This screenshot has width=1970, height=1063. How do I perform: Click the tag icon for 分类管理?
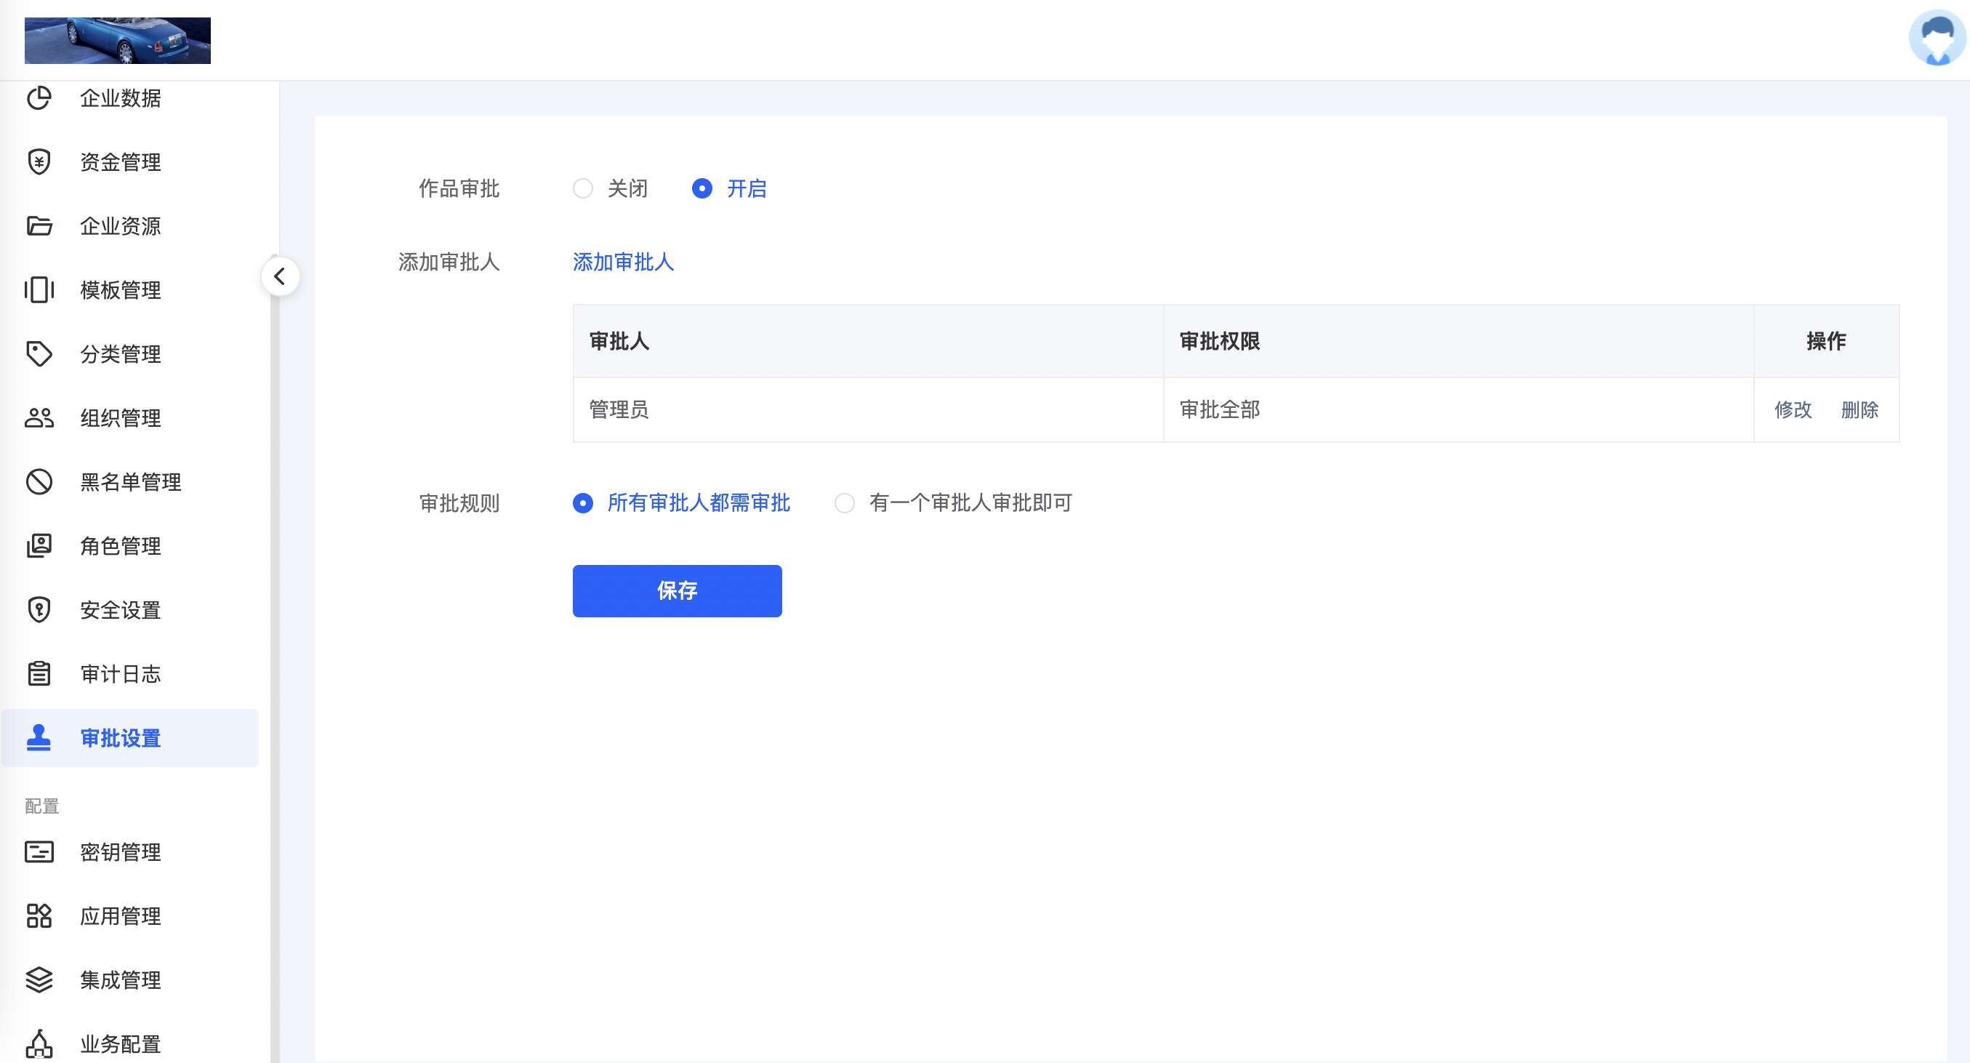pos(39,354)
